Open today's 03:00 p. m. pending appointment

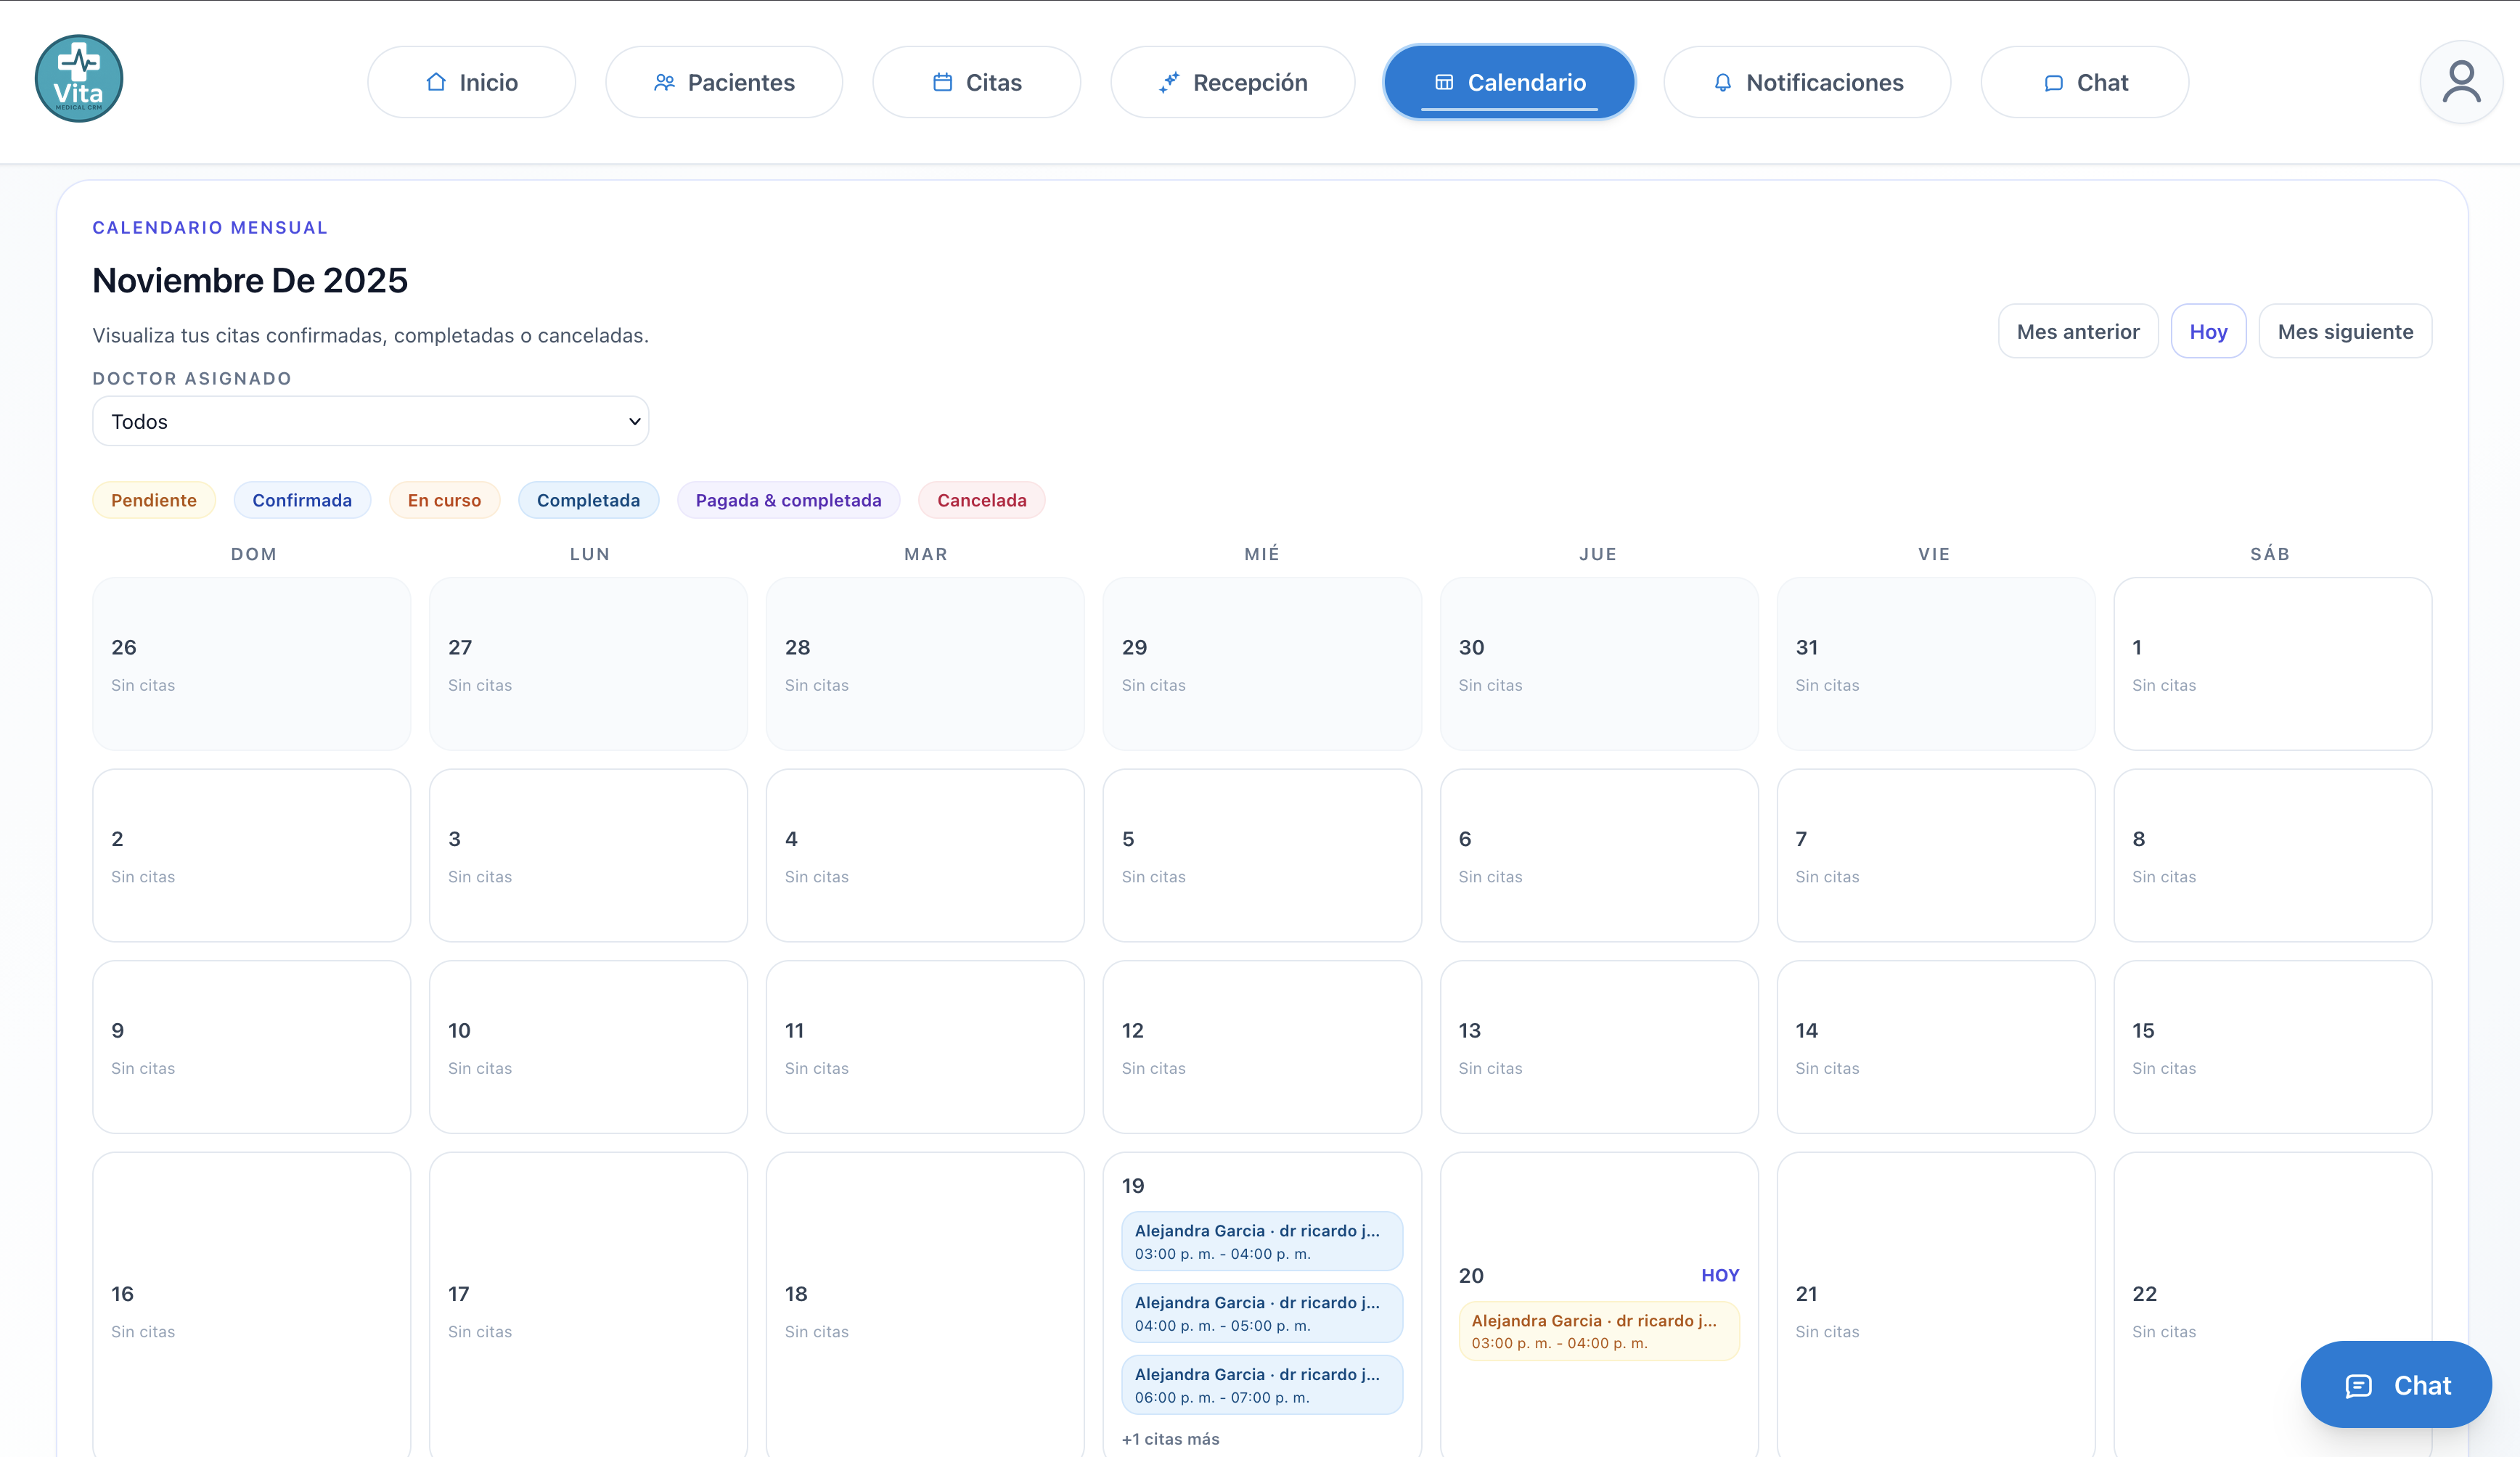click(1598, 1331)
